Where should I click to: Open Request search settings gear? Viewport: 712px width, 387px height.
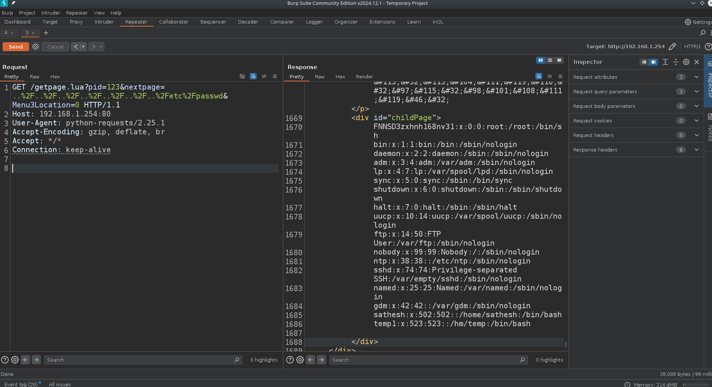click(x=15, y=360)
